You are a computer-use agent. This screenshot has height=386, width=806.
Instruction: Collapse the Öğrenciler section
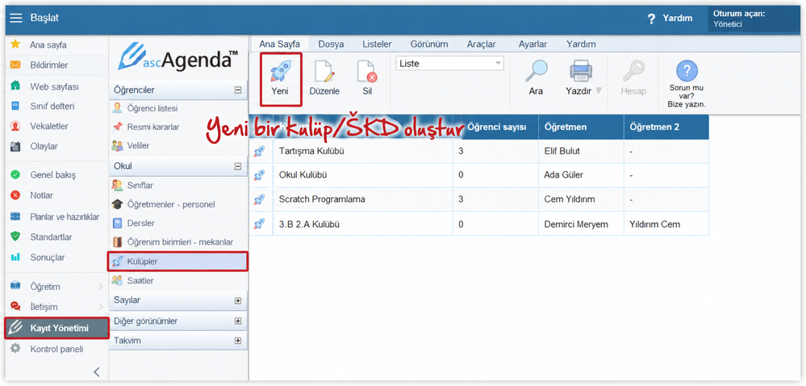(237, 90)
